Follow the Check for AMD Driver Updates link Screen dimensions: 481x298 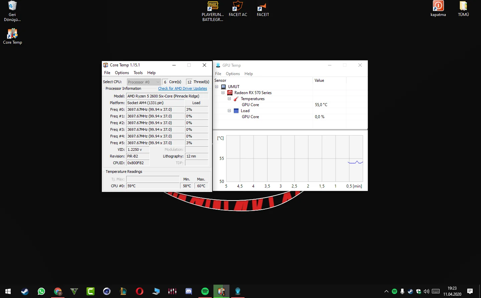(x=182, y=88)
